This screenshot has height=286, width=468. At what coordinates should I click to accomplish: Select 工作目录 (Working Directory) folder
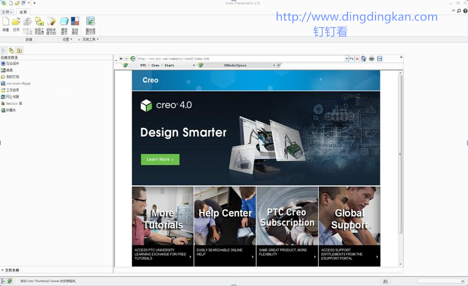pyautogui.click(x=10, y=90)
